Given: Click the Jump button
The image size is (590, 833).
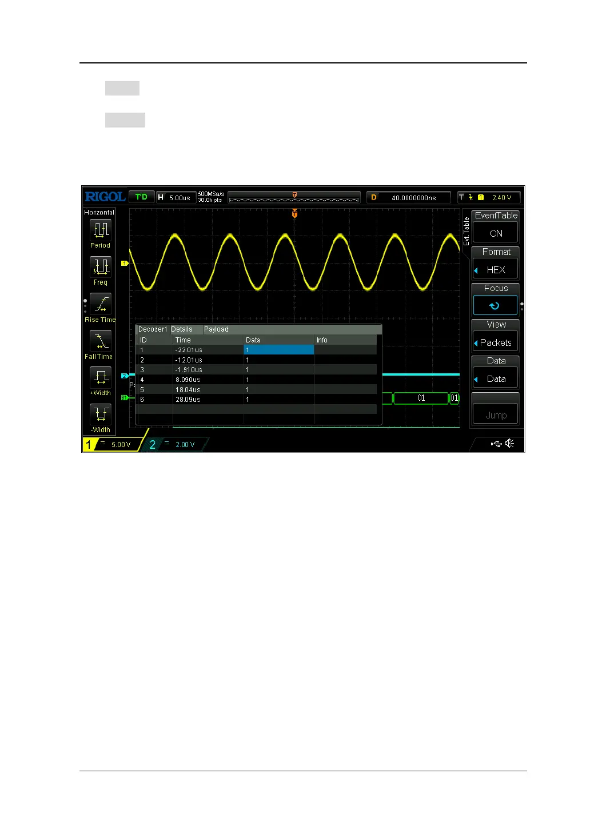Looking at the screenshot, I should pos(495,415).
